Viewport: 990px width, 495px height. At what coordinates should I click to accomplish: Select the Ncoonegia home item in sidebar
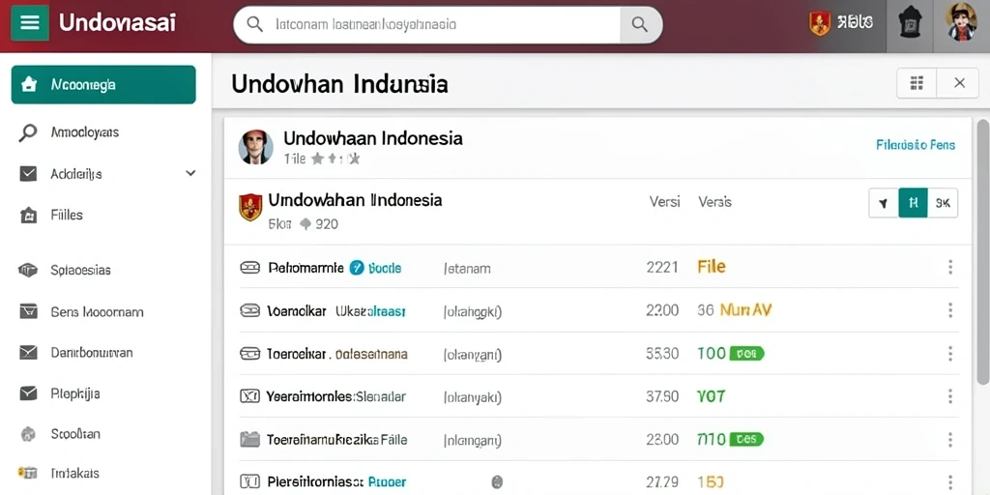tap(103, 85)
